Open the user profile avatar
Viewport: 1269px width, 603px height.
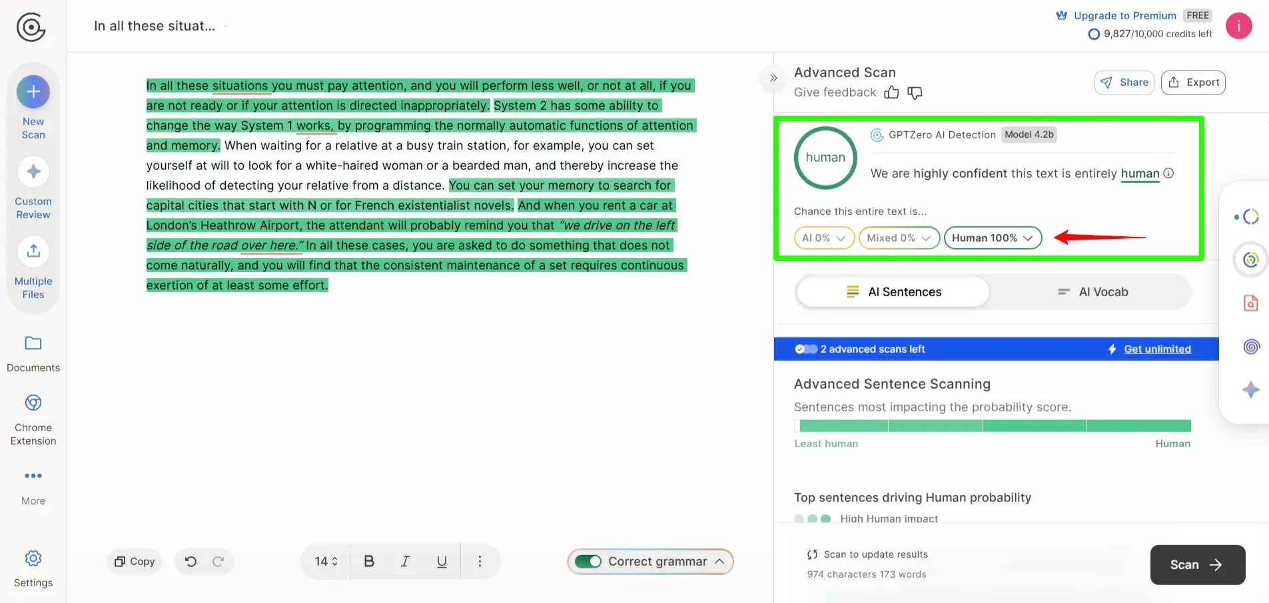click(1238, 26)
